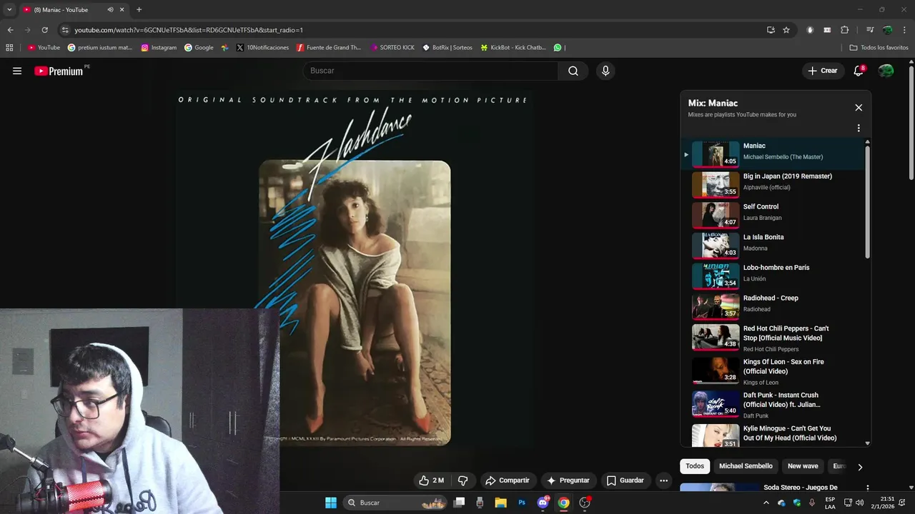This screenshot has width=915, height=514.
Task: Close the Mix: Maniac playlist panel
Action: point(859,108)
